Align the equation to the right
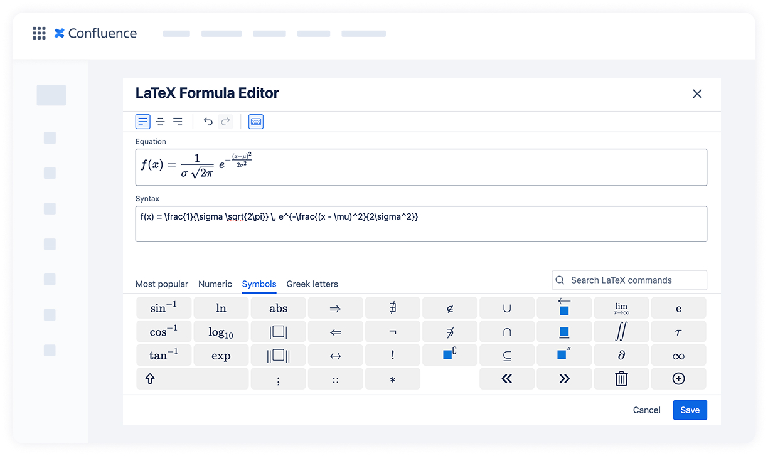The height and width of the screenshot is (456, 768). tap(178, 121)
